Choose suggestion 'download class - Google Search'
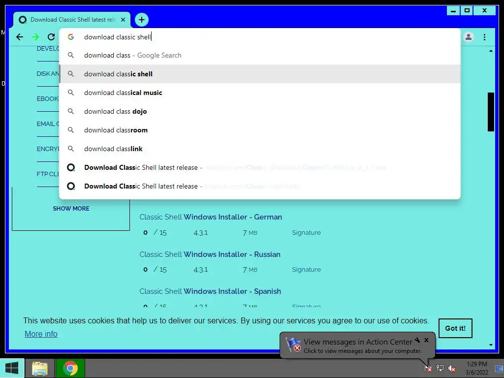The image size is (504, 378). tap(260, 55)
